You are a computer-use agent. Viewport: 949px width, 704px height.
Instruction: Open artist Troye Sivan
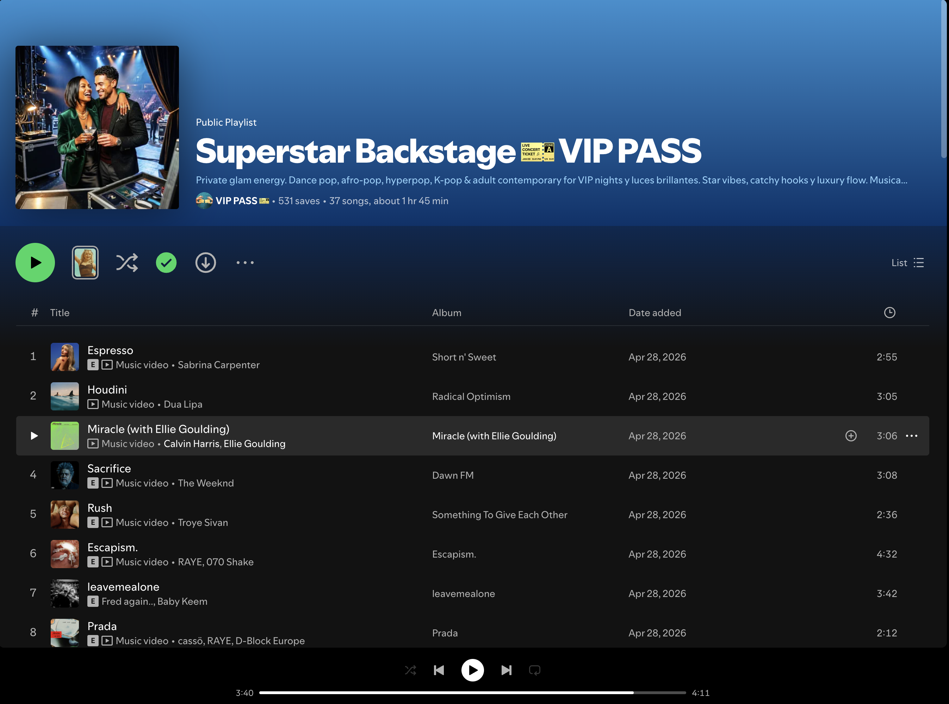(x=203, y=522)
